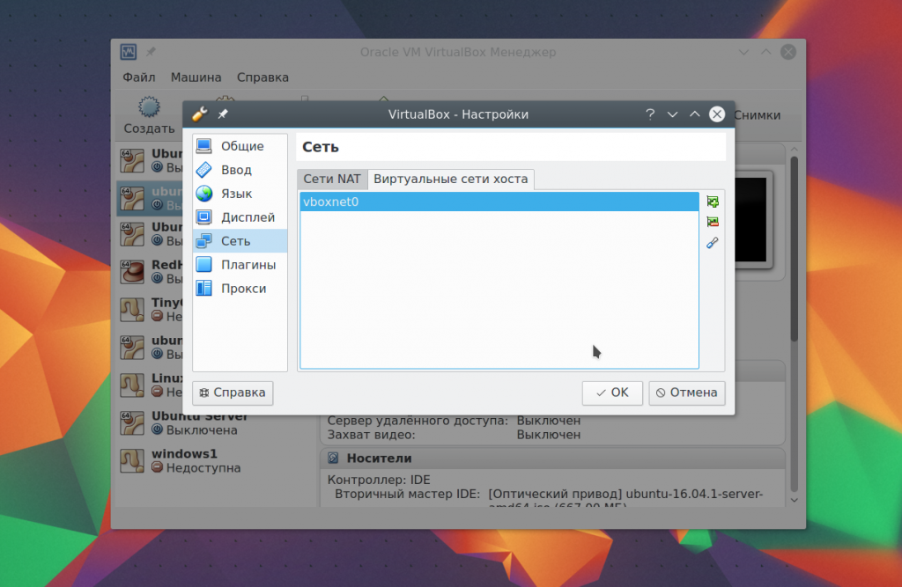Switch to the Сети NAT tab
Screen dimensions: 902x587
(x=332, y=179)
